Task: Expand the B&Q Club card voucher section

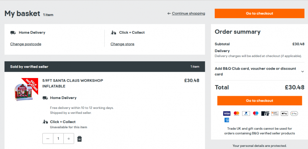Action: (302, 71)
